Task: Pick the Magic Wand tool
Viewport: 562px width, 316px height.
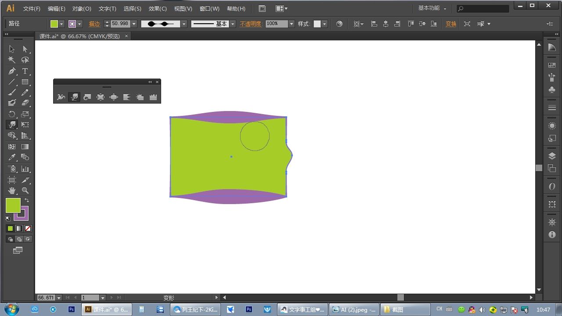Action: point(12,60)
